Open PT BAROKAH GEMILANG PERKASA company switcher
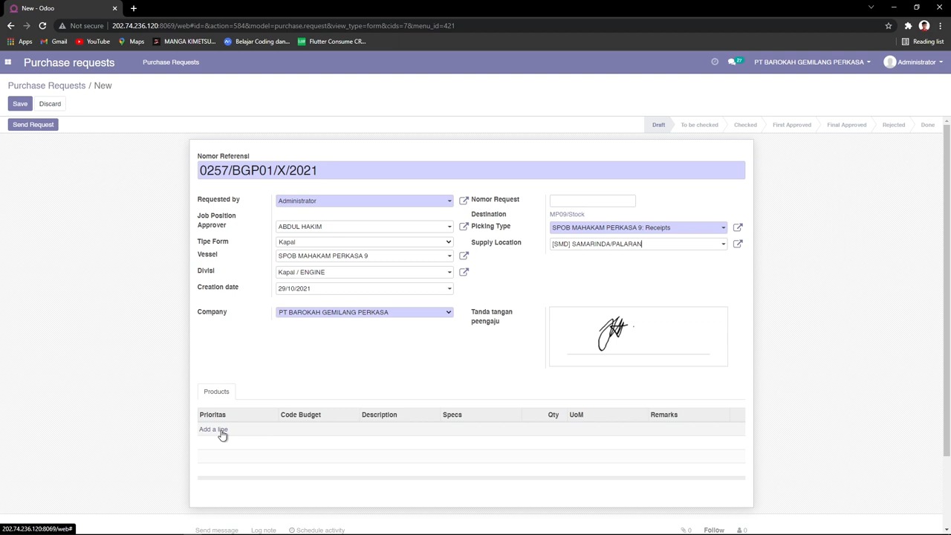951x535 pixels. [x=812, y=62]
